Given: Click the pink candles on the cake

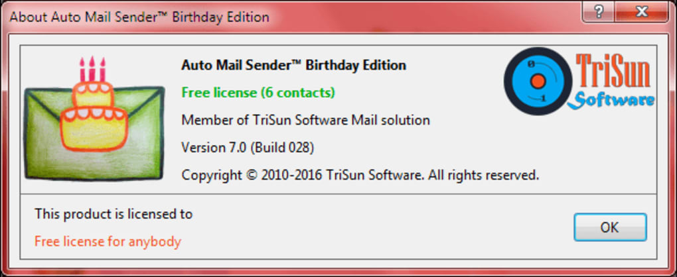Looking at the screenshot, I should point(92,69).
